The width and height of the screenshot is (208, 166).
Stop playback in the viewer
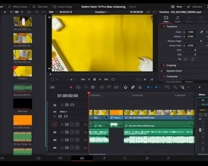tap(94, 80)
